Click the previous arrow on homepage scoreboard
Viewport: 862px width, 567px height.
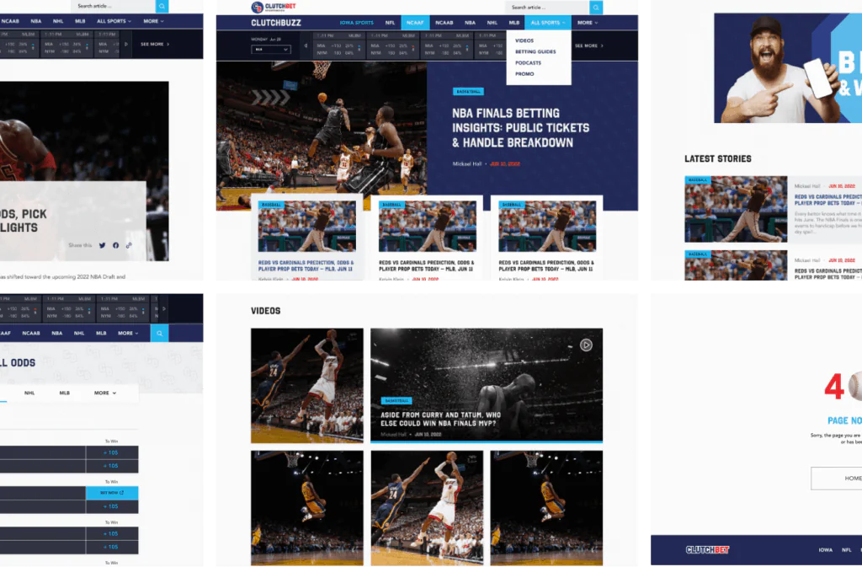pos(306,45)
